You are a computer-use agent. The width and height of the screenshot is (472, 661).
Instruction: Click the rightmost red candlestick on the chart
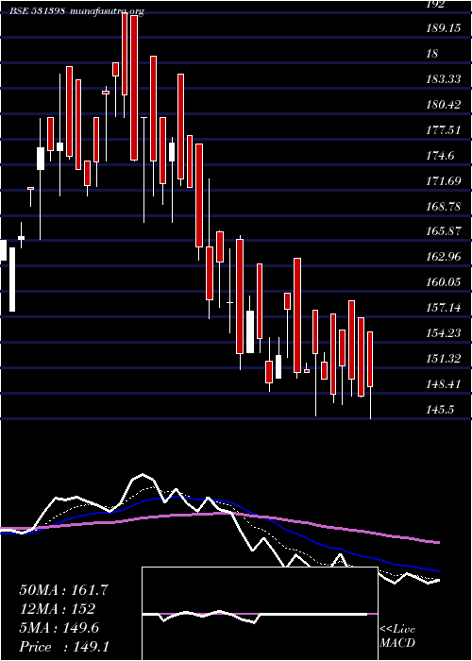tap(370, 359)
